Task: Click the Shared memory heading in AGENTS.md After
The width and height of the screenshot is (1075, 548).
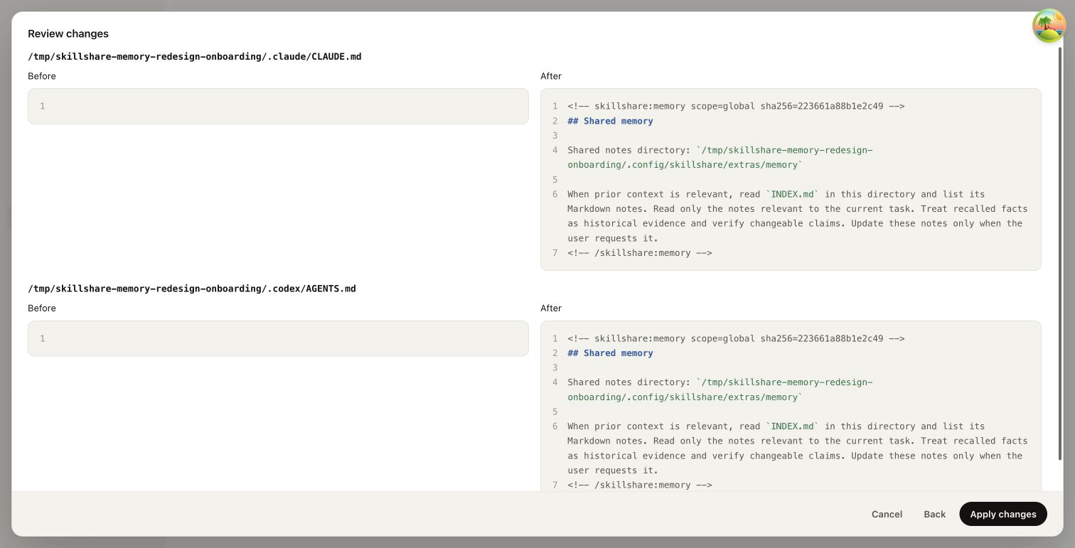Action: tap(610, 353)
